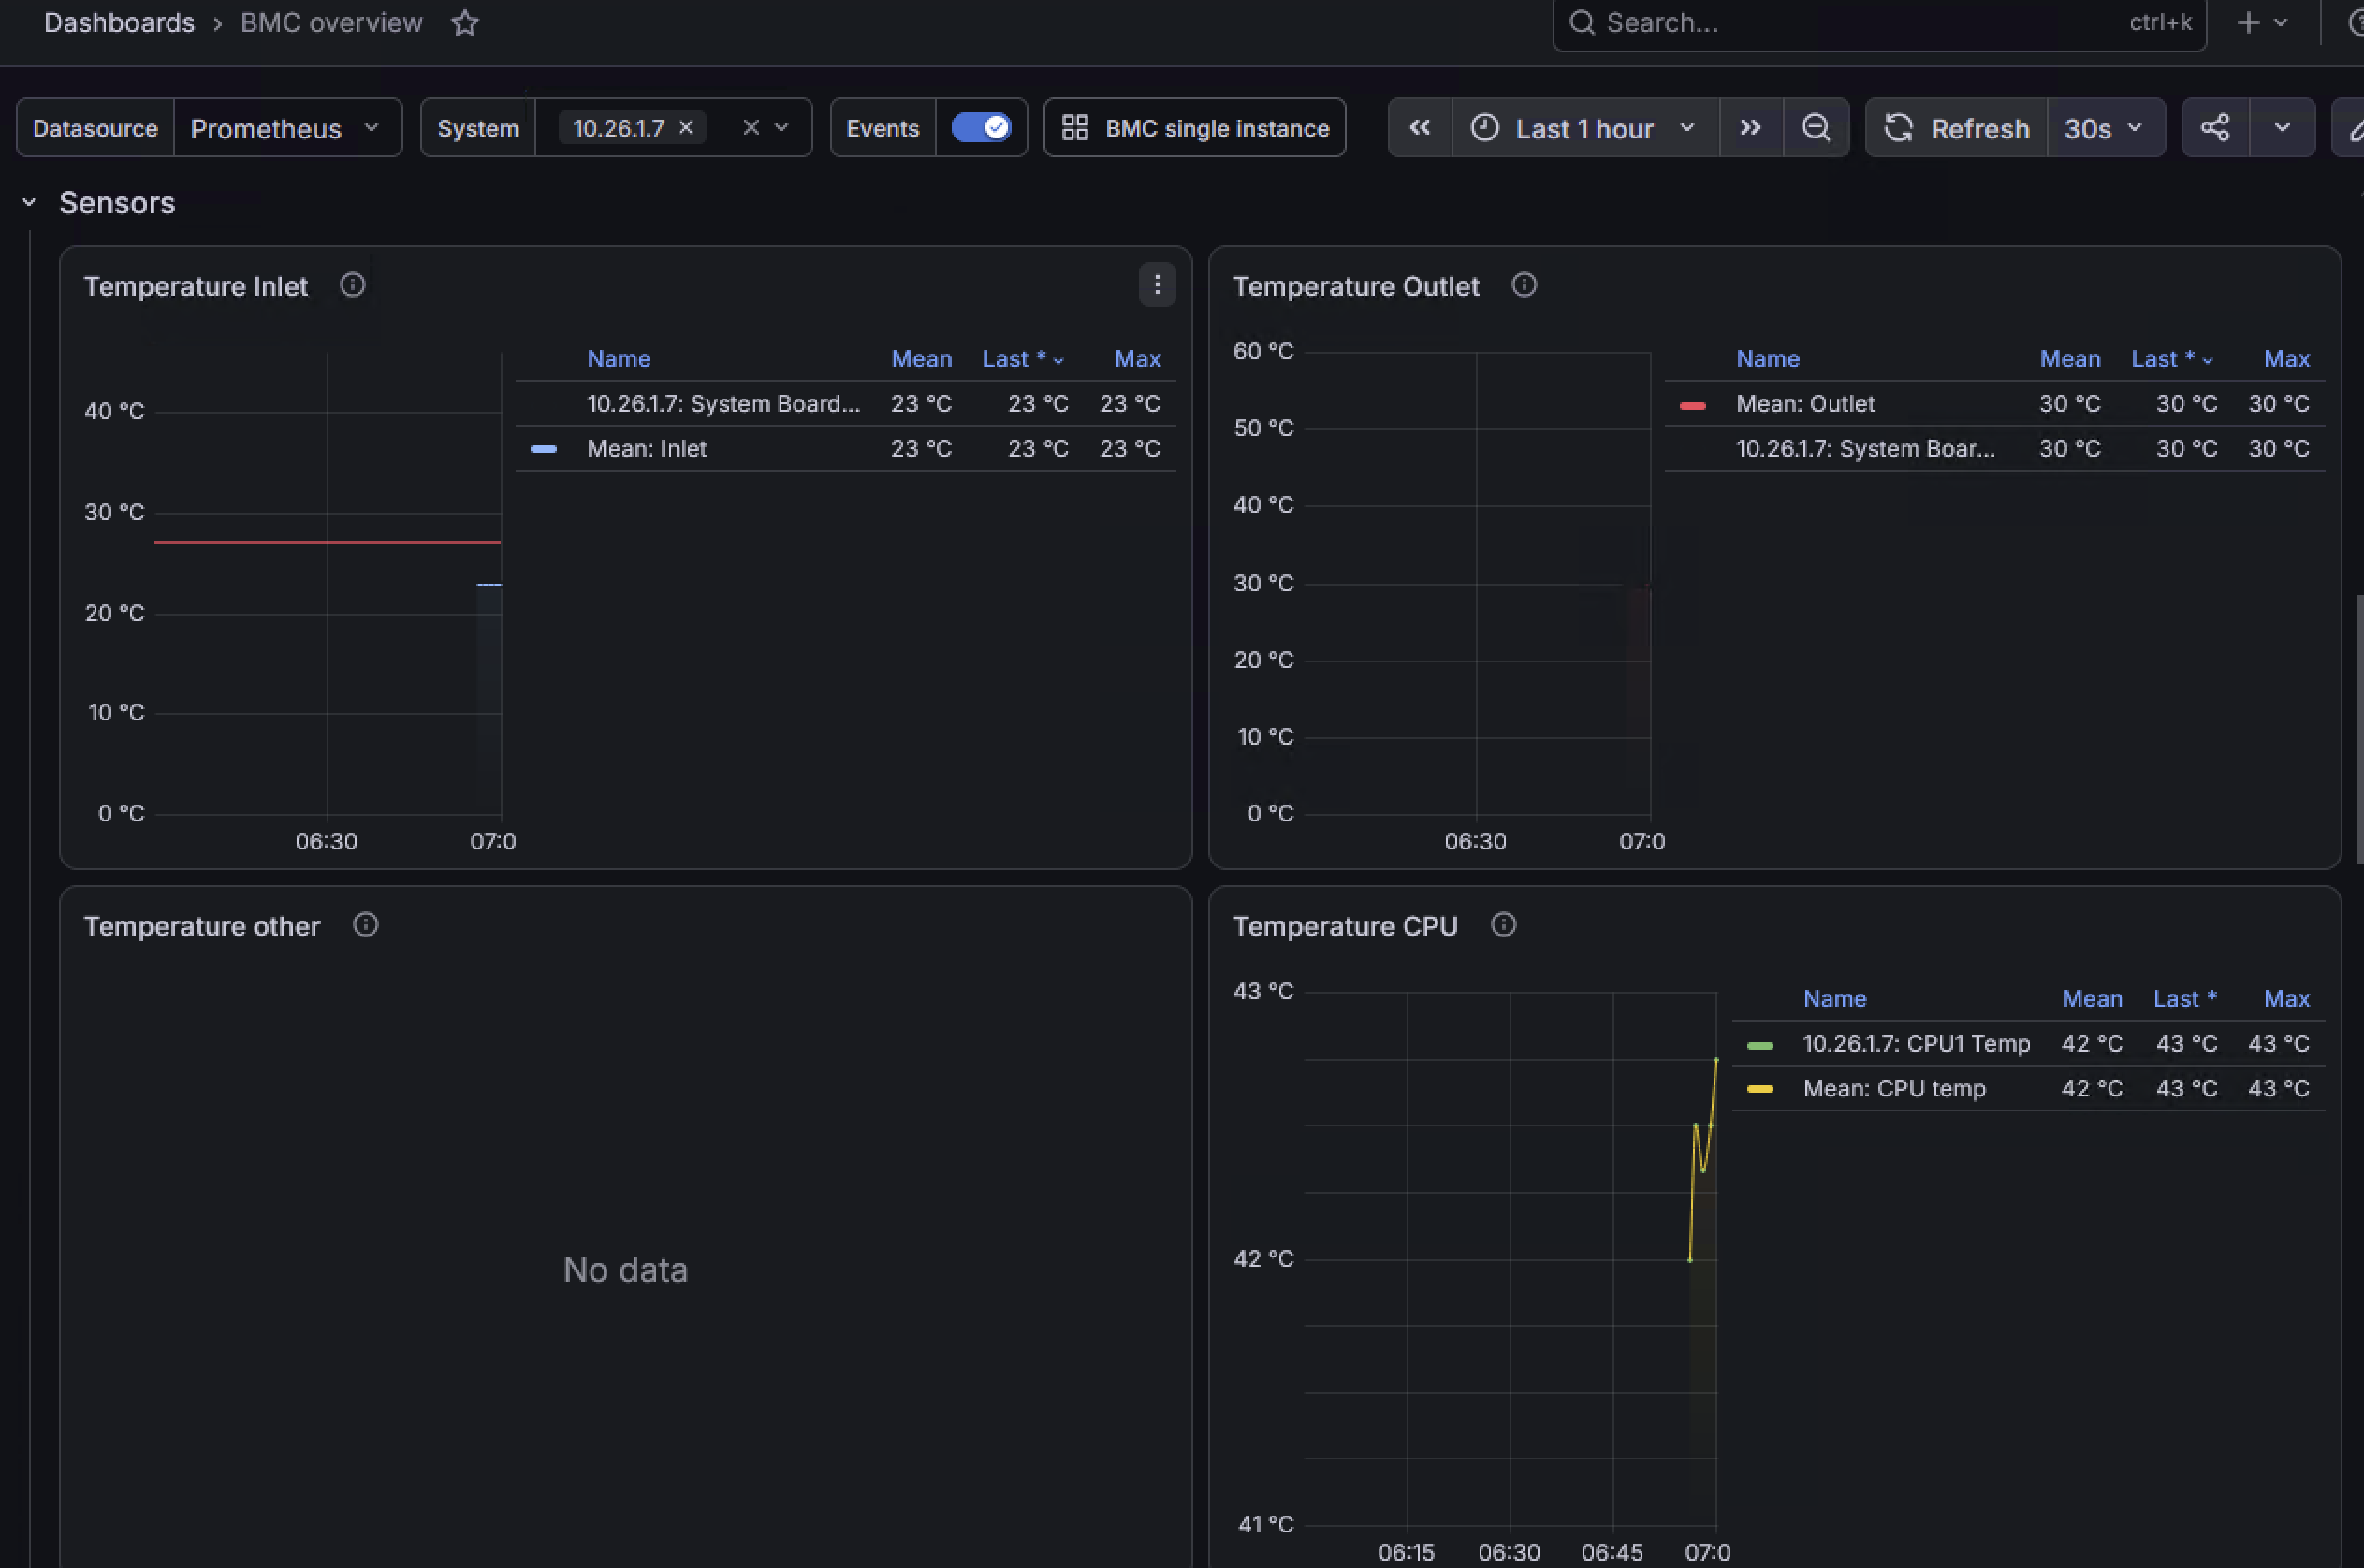Open the 30s refresh interval dropdown
The image size is (2364, 1568).
[2105, 128]
